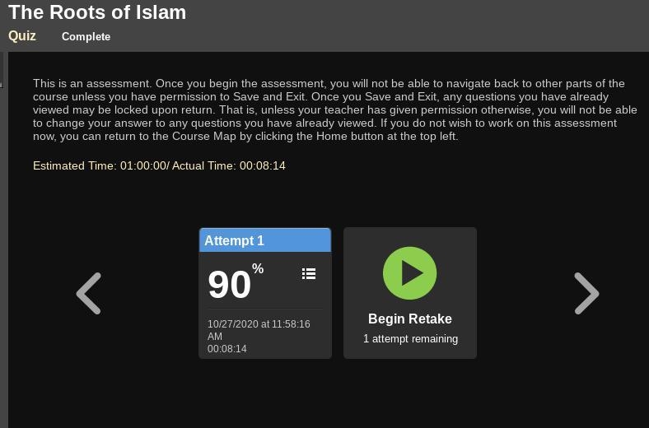Click the Quiz label in header
Viewport: 649px width, 428px height.
coord(22,35)
